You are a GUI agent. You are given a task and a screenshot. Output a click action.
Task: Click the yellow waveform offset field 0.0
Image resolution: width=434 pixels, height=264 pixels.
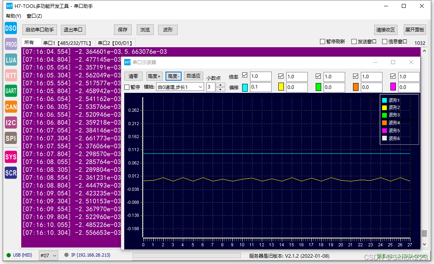coord(297,87)
